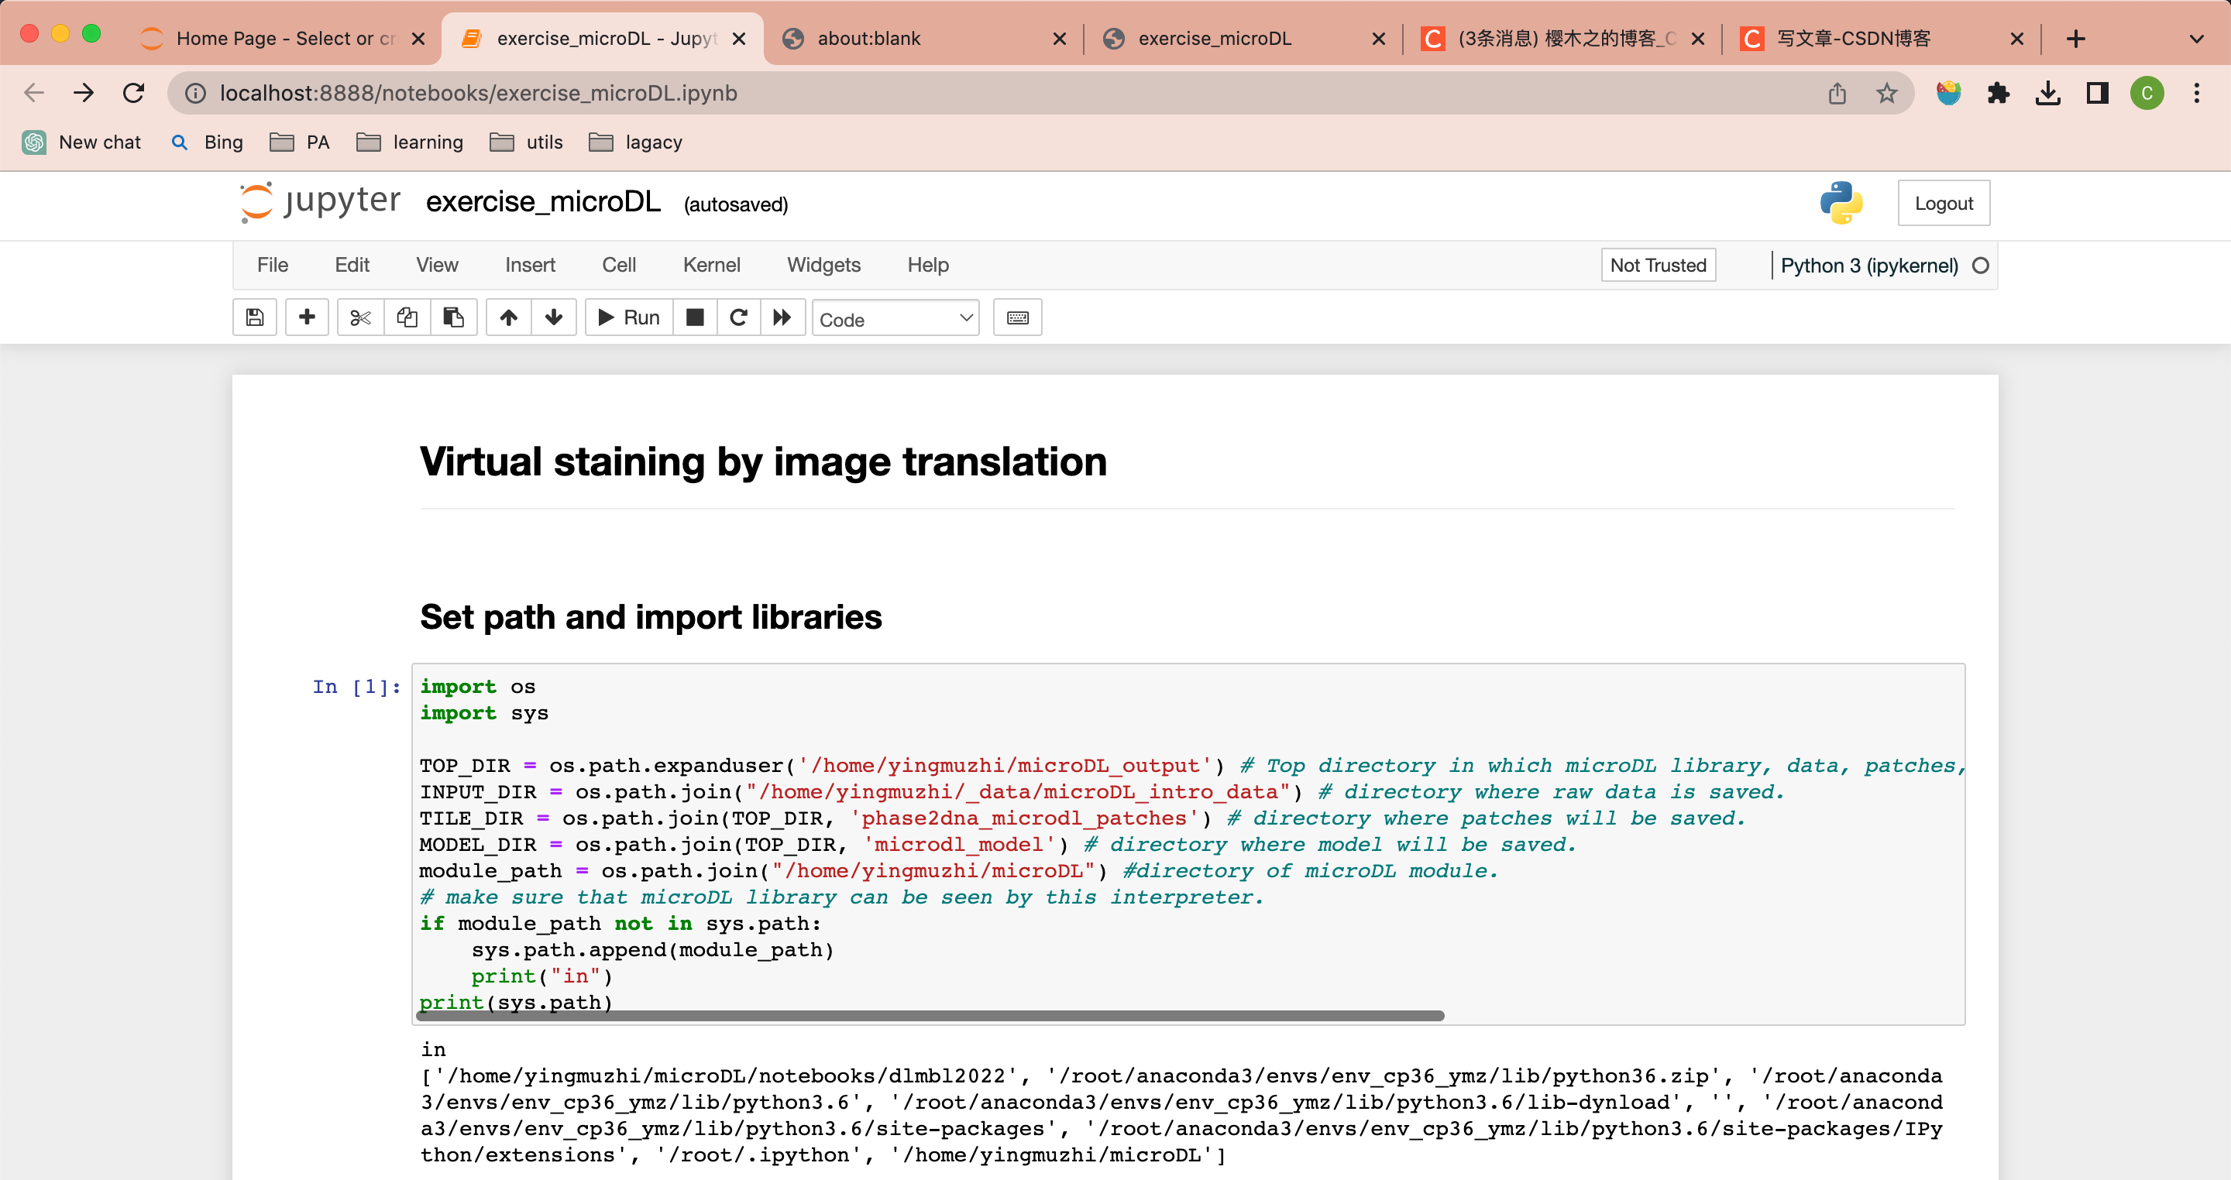
Task: Click the Not Trusted button
Action: click(1657, 266)
